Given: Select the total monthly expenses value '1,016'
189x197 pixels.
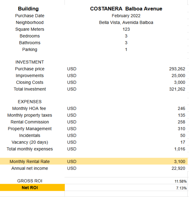Looking at the screenshot, I should [180, 149].
